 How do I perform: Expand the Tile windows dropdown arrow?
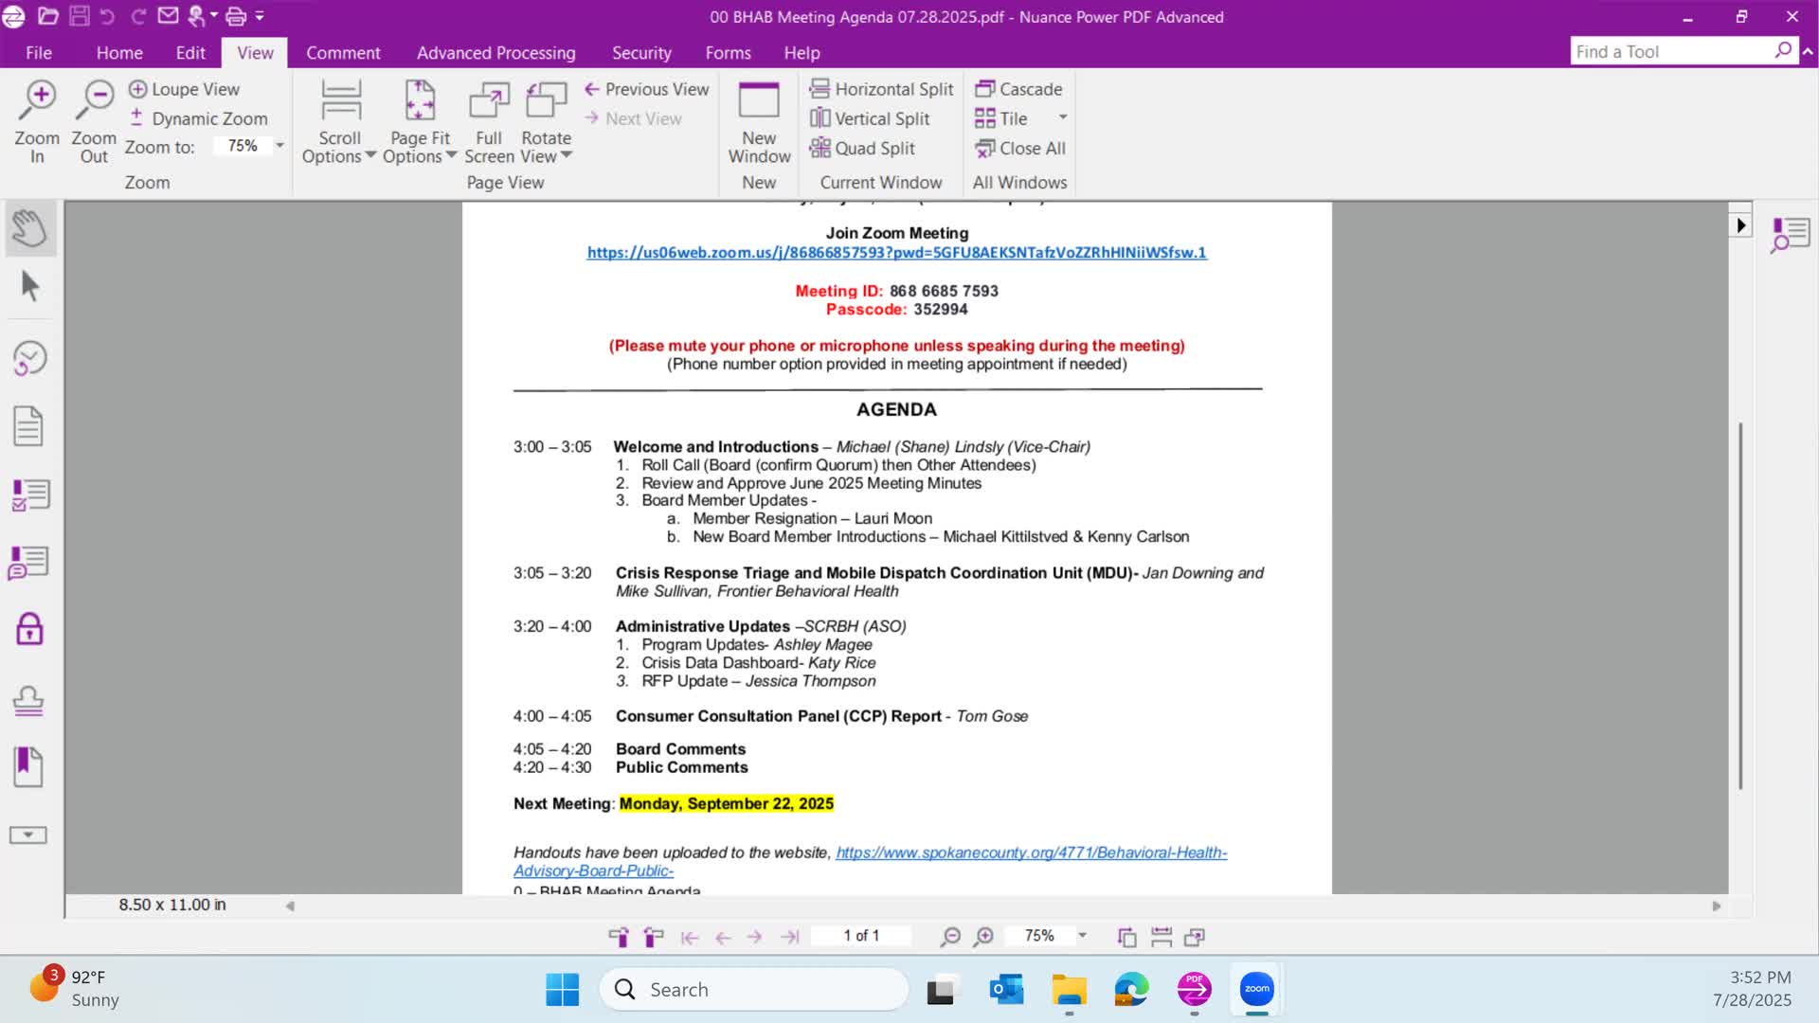click(1063, 118)
